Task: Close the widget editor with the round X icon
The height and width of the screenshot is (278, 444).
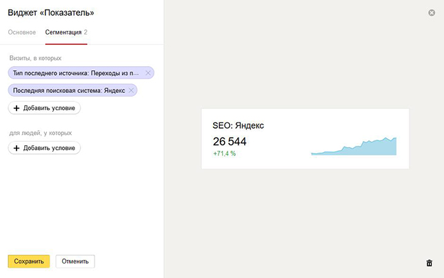Action: tap(432, 12)
